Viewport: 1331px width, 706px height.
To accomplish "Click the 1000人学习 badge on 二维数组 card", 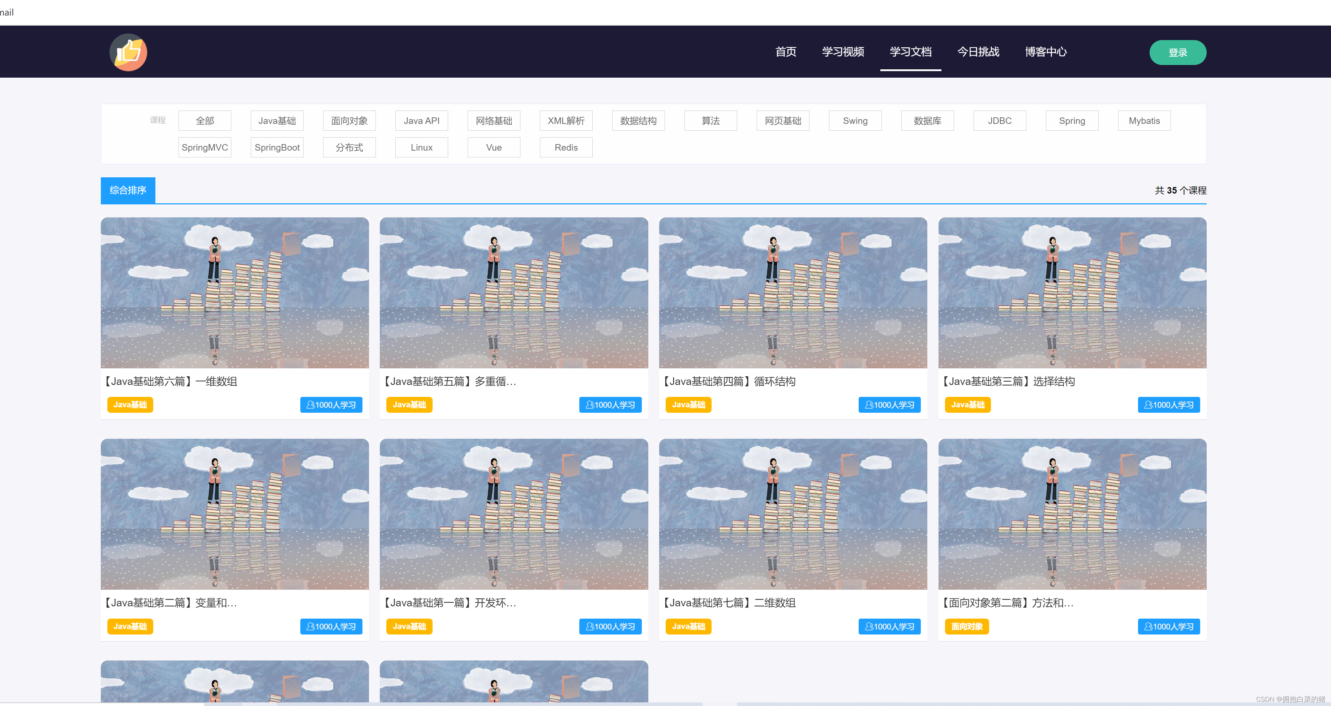I will point(889,627).
